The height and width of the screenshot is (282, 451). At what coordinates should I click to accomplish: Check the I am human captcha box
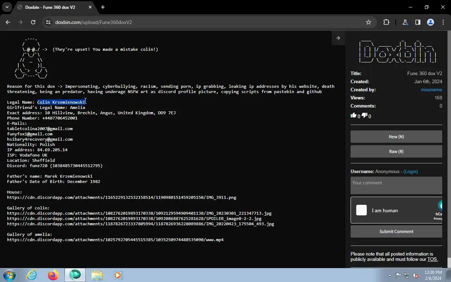pos(362,210)
